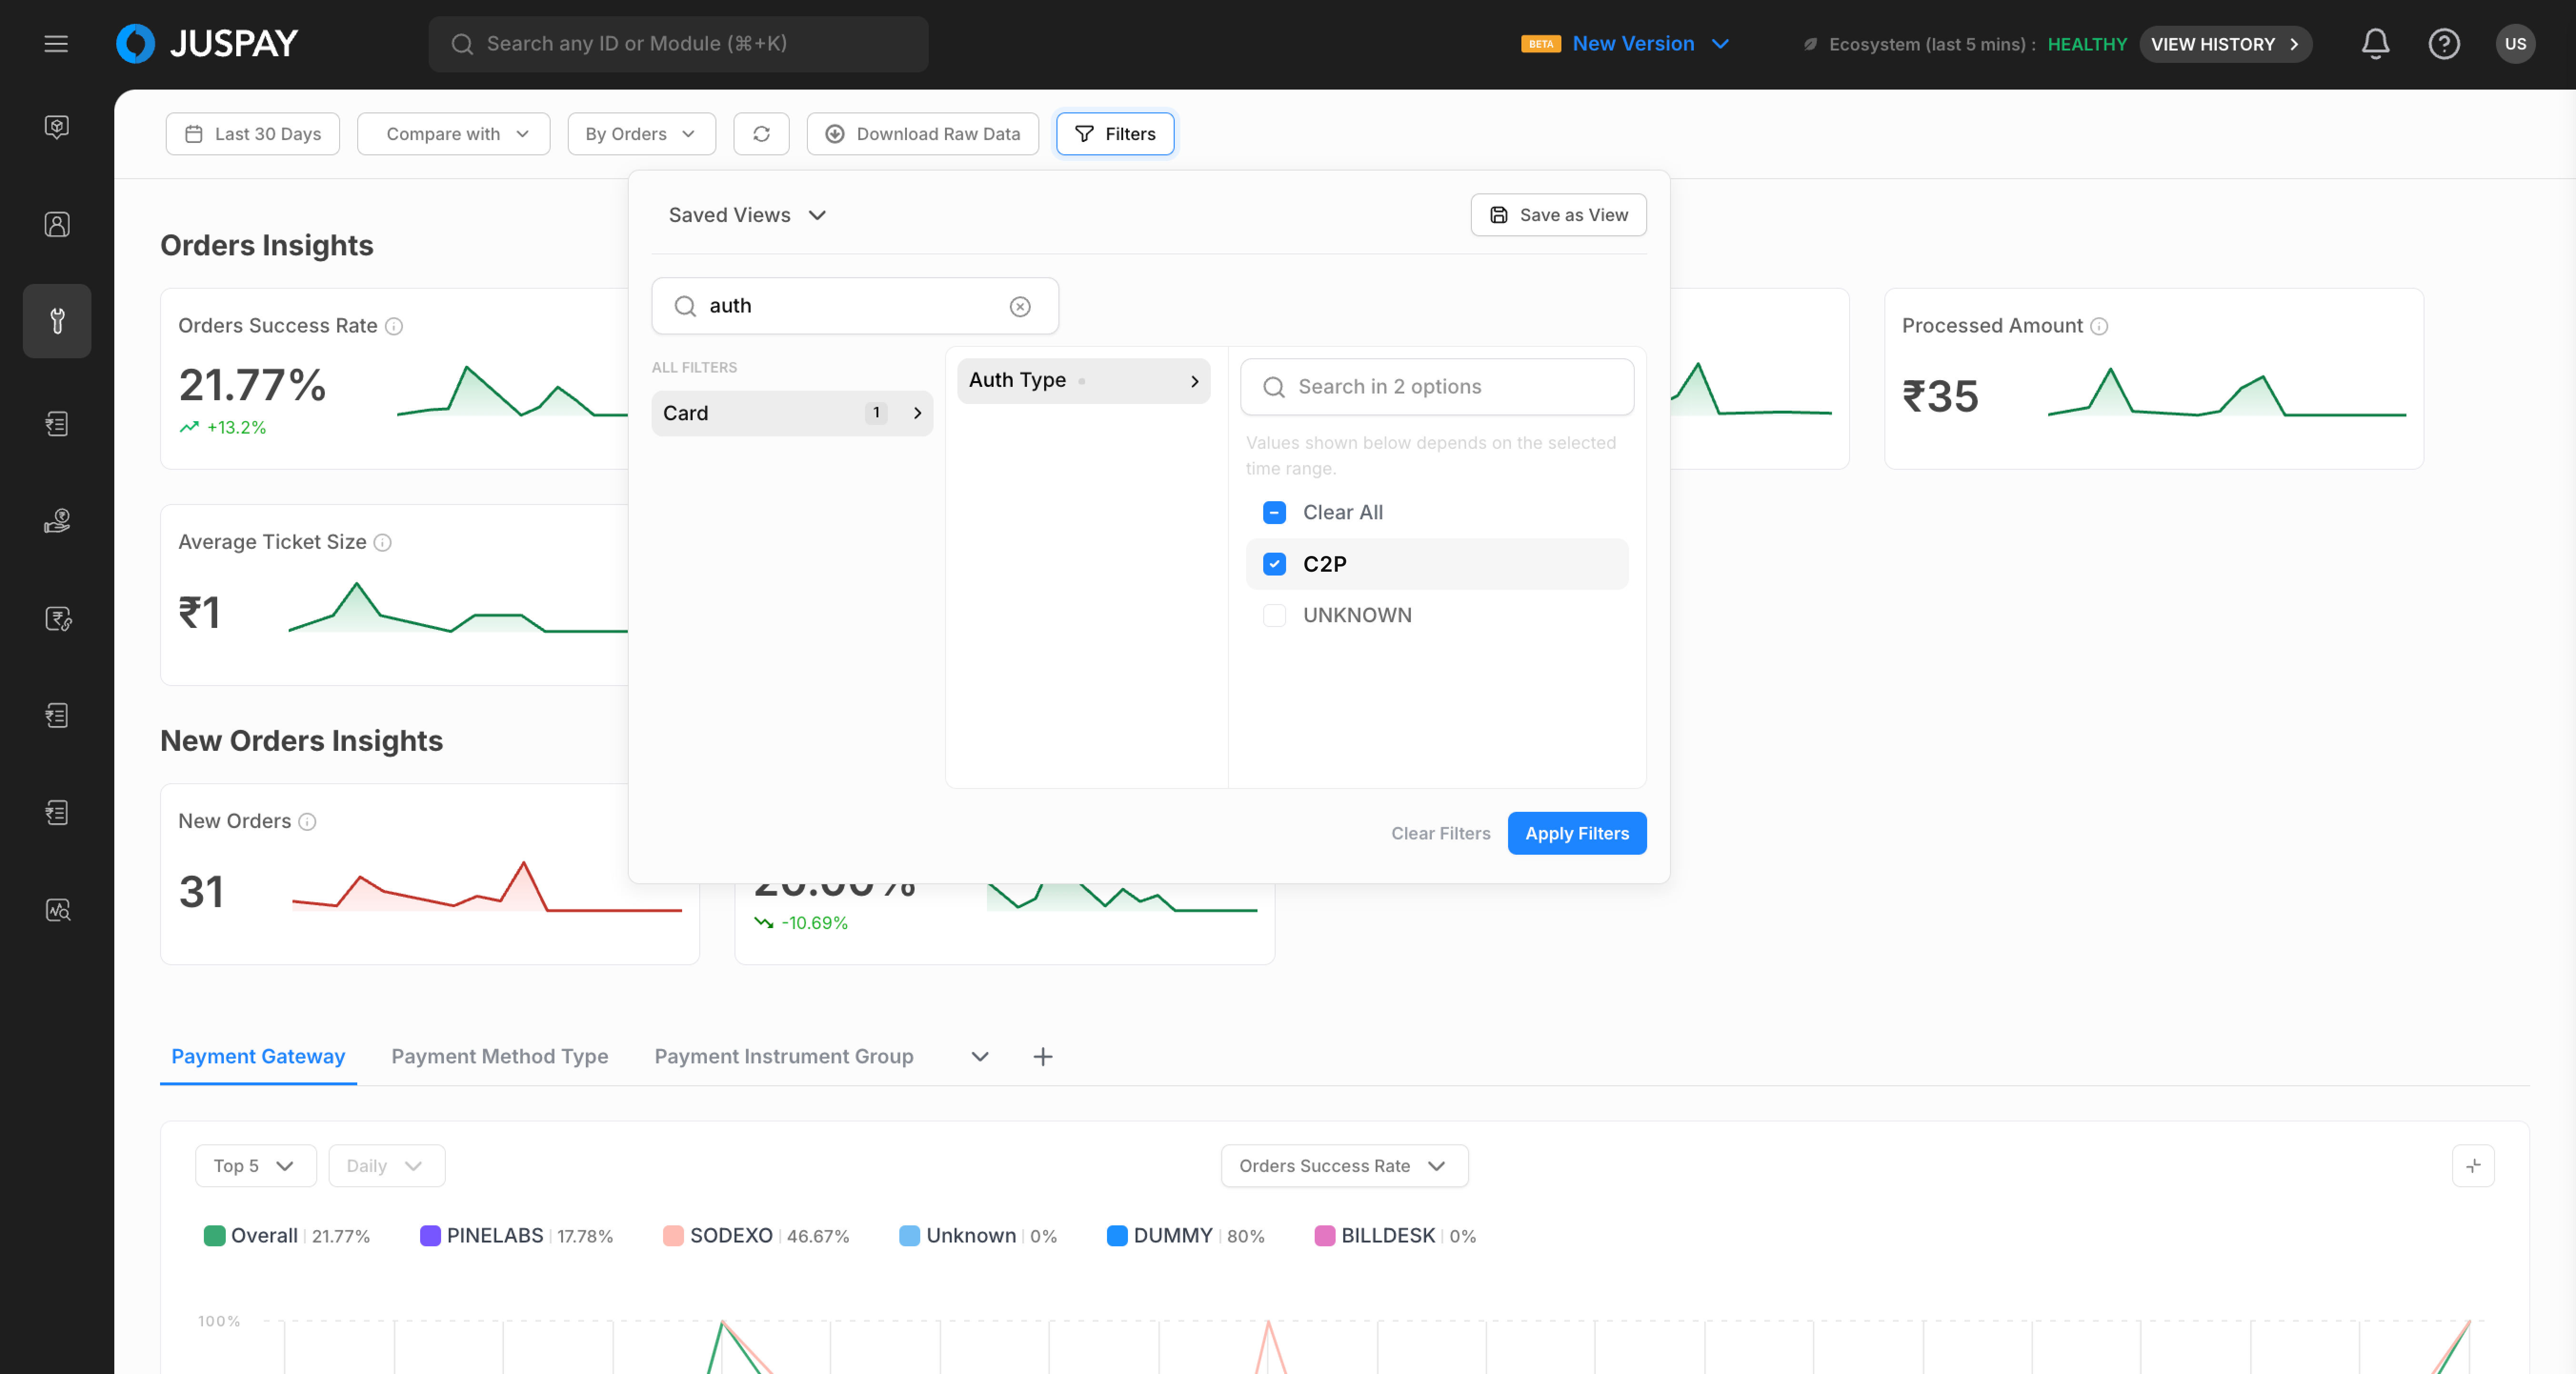Click the PINELABS purple legend swatch
The image size is (2576, 1374).
click(430, 1236)
